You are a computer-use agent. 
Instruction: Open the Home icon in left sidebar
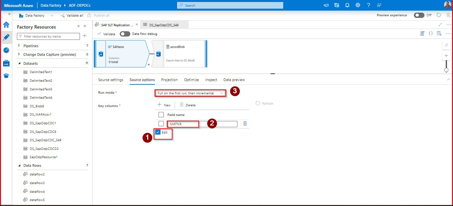click(x=6, y=24)
